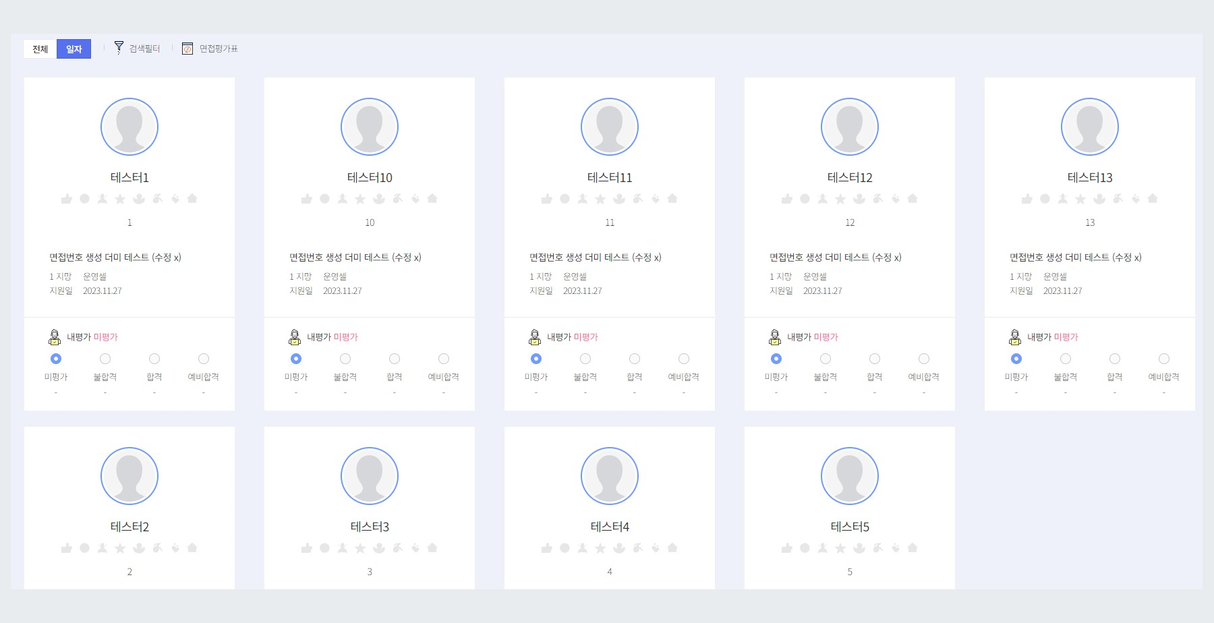Select 불합격 radio for 테스터12

click(826, 359)
